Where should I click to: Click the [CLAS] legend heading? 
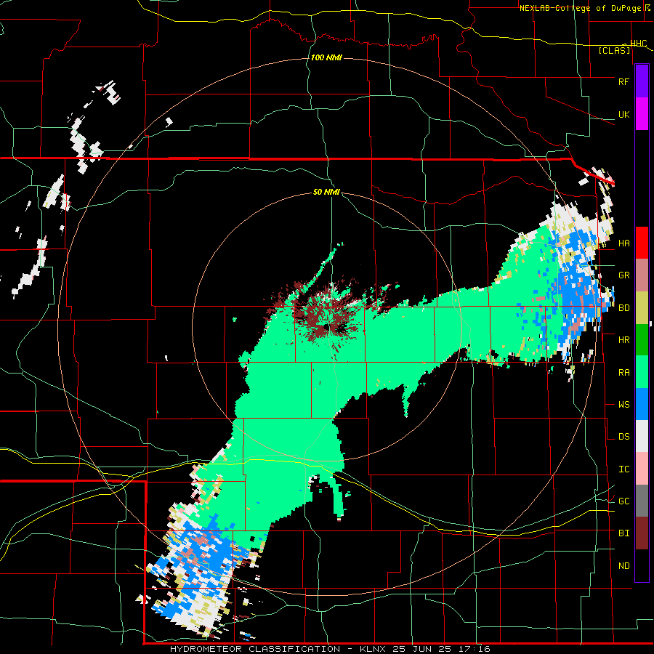point(614,50)
